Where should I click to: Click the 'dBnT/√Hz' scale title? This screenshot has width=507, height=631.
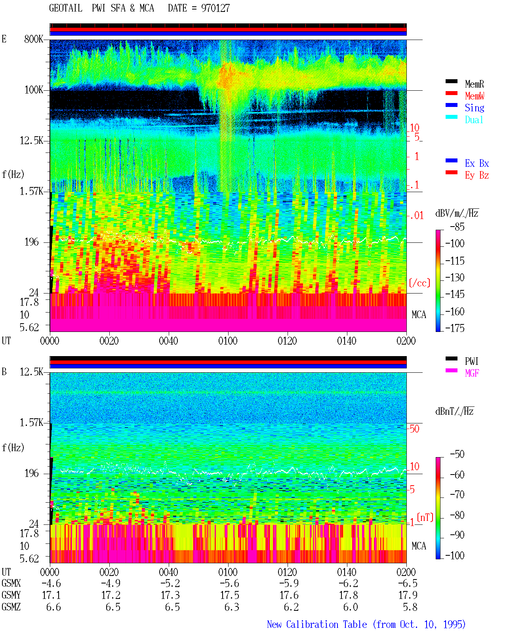click(x=455, y=411)
